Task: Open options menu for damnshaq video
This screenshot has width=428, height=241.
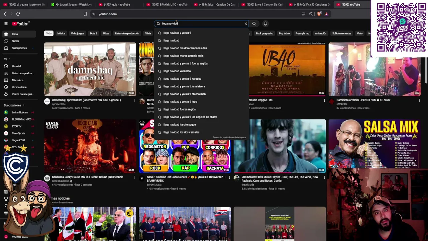Action: (x=135, y=100)
